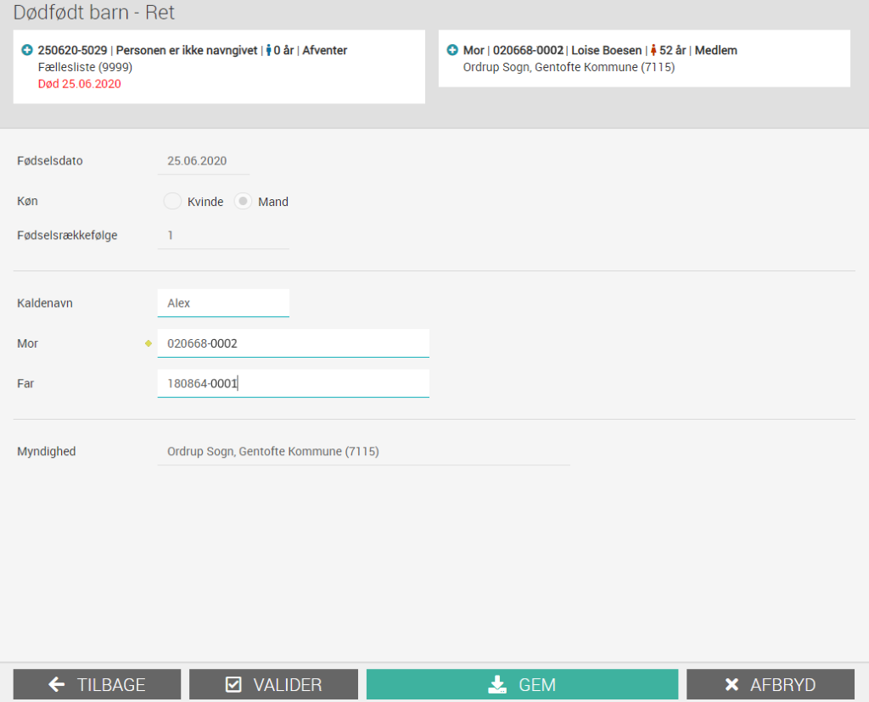Click the Myndighed field Ordrup Sogn
This screenshot has width=869, height=702.
(363, 451)
